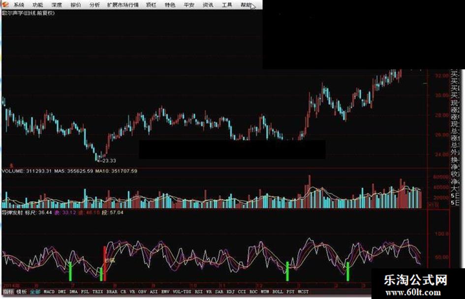Select the DMA indicator
Screen dimensions: 465x299
click(73, 292)
